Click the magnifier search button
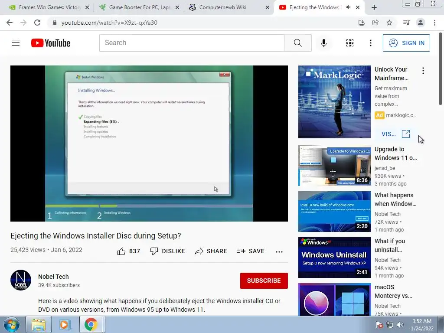 pos(297,43)
